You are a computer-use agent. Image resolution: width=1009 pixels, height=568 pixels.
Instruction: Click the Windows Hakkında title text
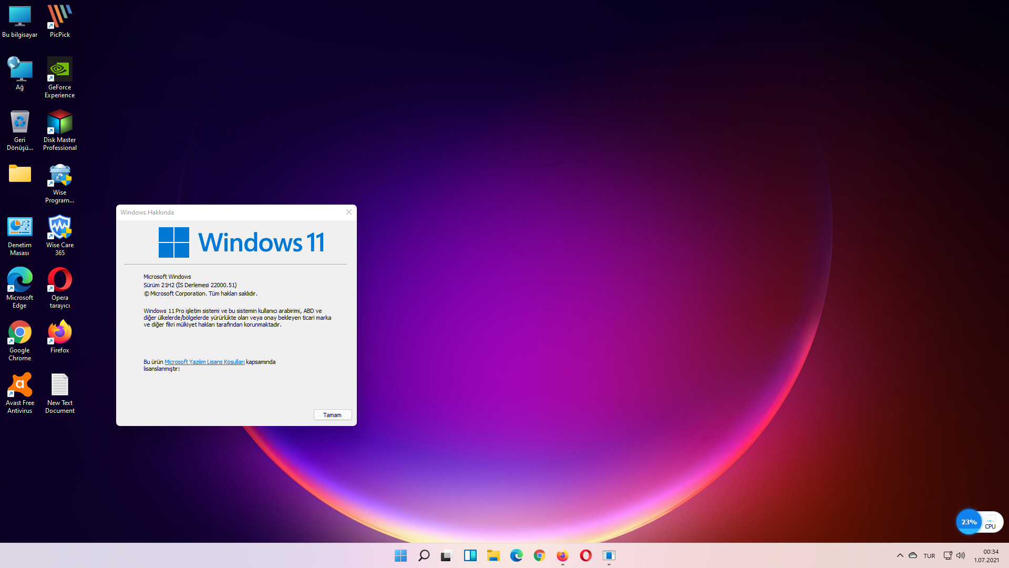click(x=147, y=212)
